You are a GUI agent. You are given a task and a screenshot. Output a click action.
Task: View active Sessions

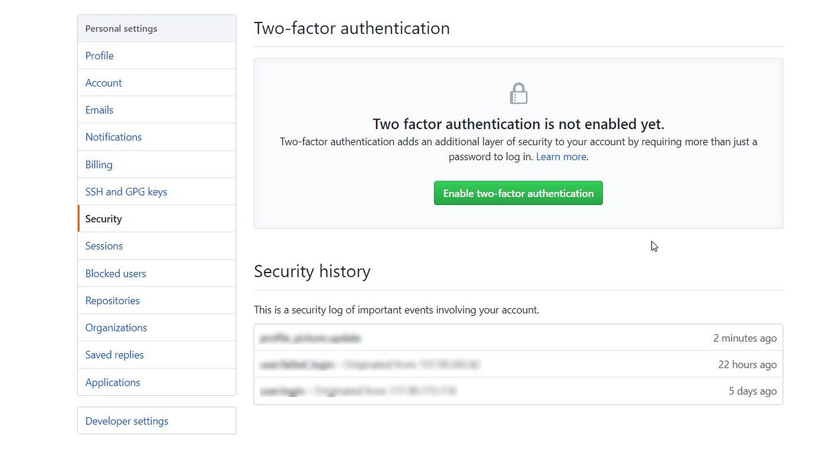(x=104, y=246)
